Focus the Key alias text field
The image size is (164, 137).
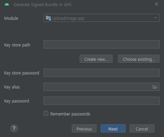[98, 87]
